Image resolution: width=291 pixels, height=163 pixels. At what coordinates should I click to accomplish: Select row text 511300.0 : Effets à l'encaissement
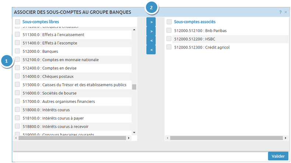[x=53, y=35]
